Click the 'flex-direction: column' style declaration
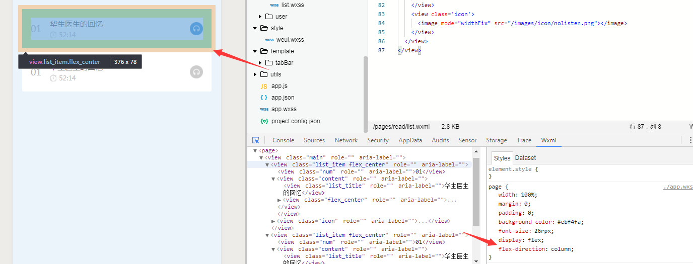 tap(536, 249)
